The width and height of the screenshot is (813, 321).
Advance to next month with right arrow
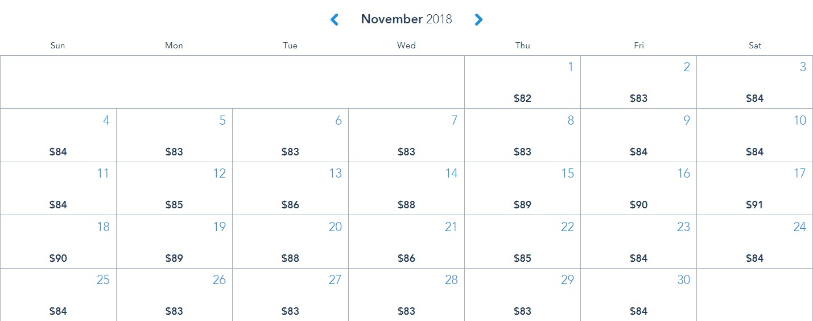tap(478, 19)
